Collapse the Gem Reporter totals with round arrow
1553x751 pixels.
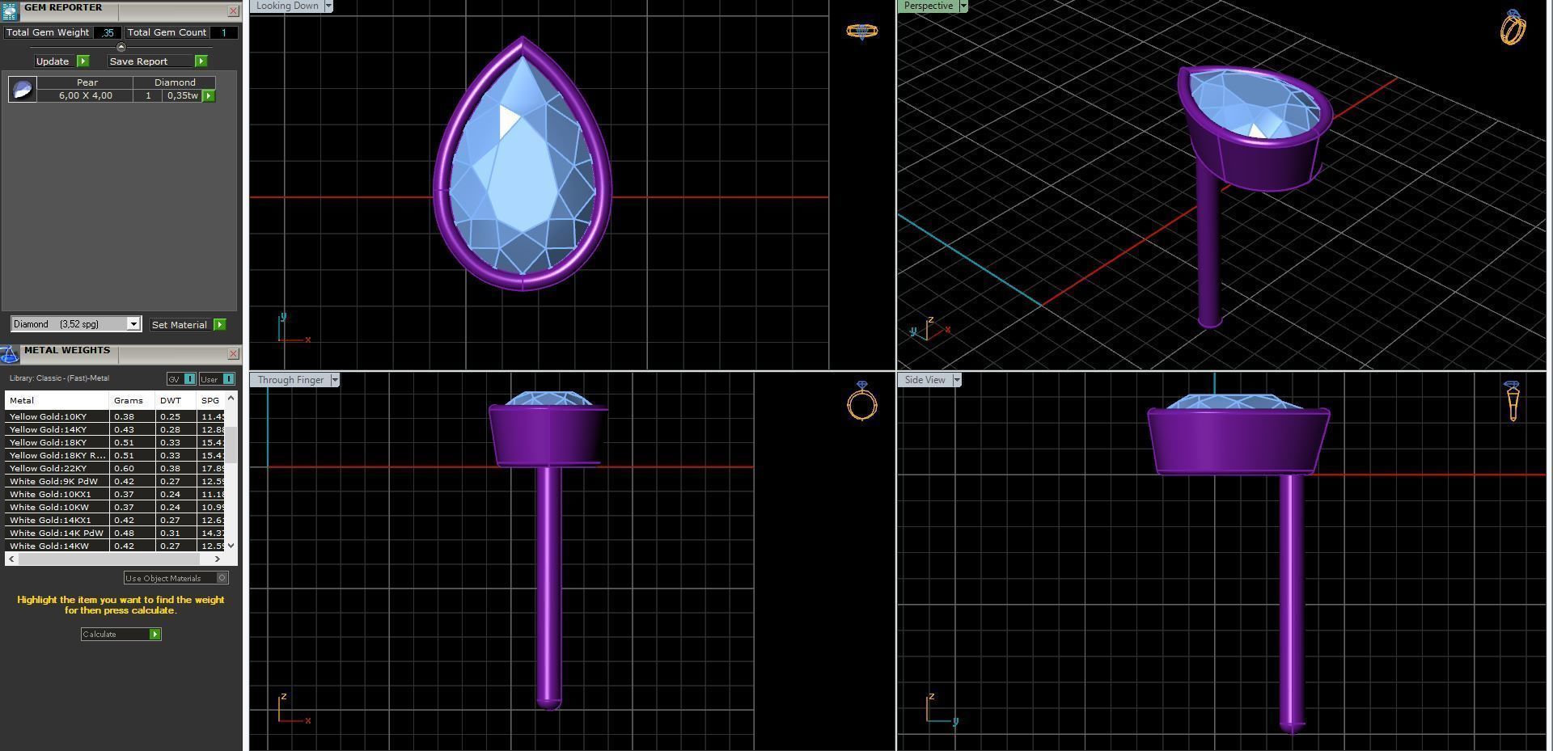pos(121,47)
